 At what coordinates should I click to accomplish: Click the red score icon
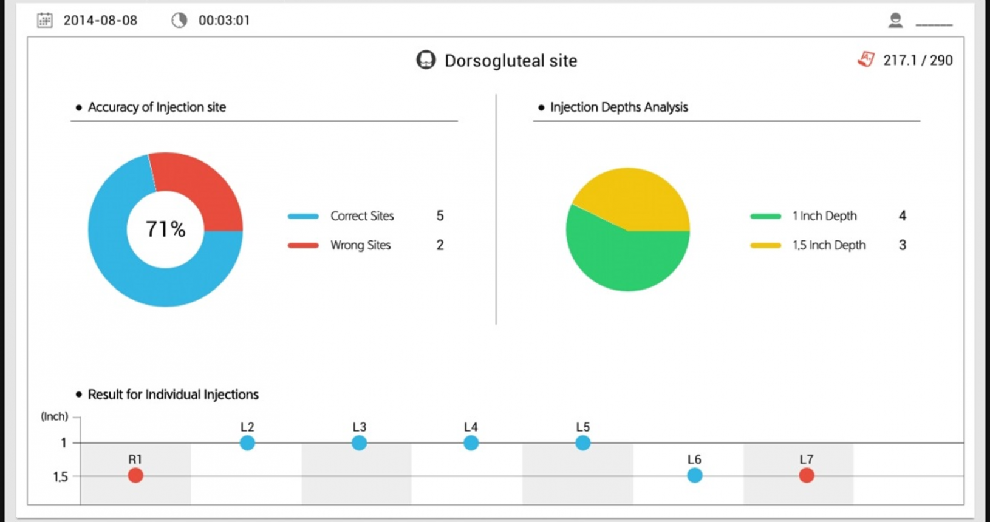pos(866,59)
